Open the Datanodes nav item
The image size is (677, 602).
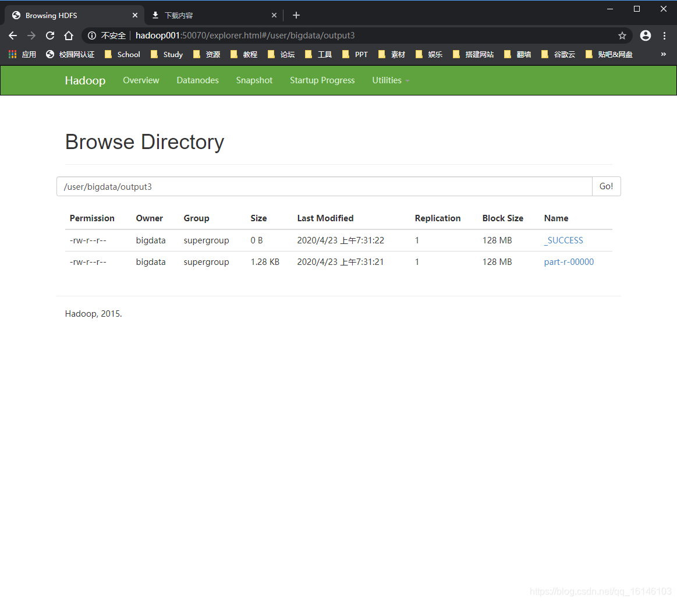point(198,80)
